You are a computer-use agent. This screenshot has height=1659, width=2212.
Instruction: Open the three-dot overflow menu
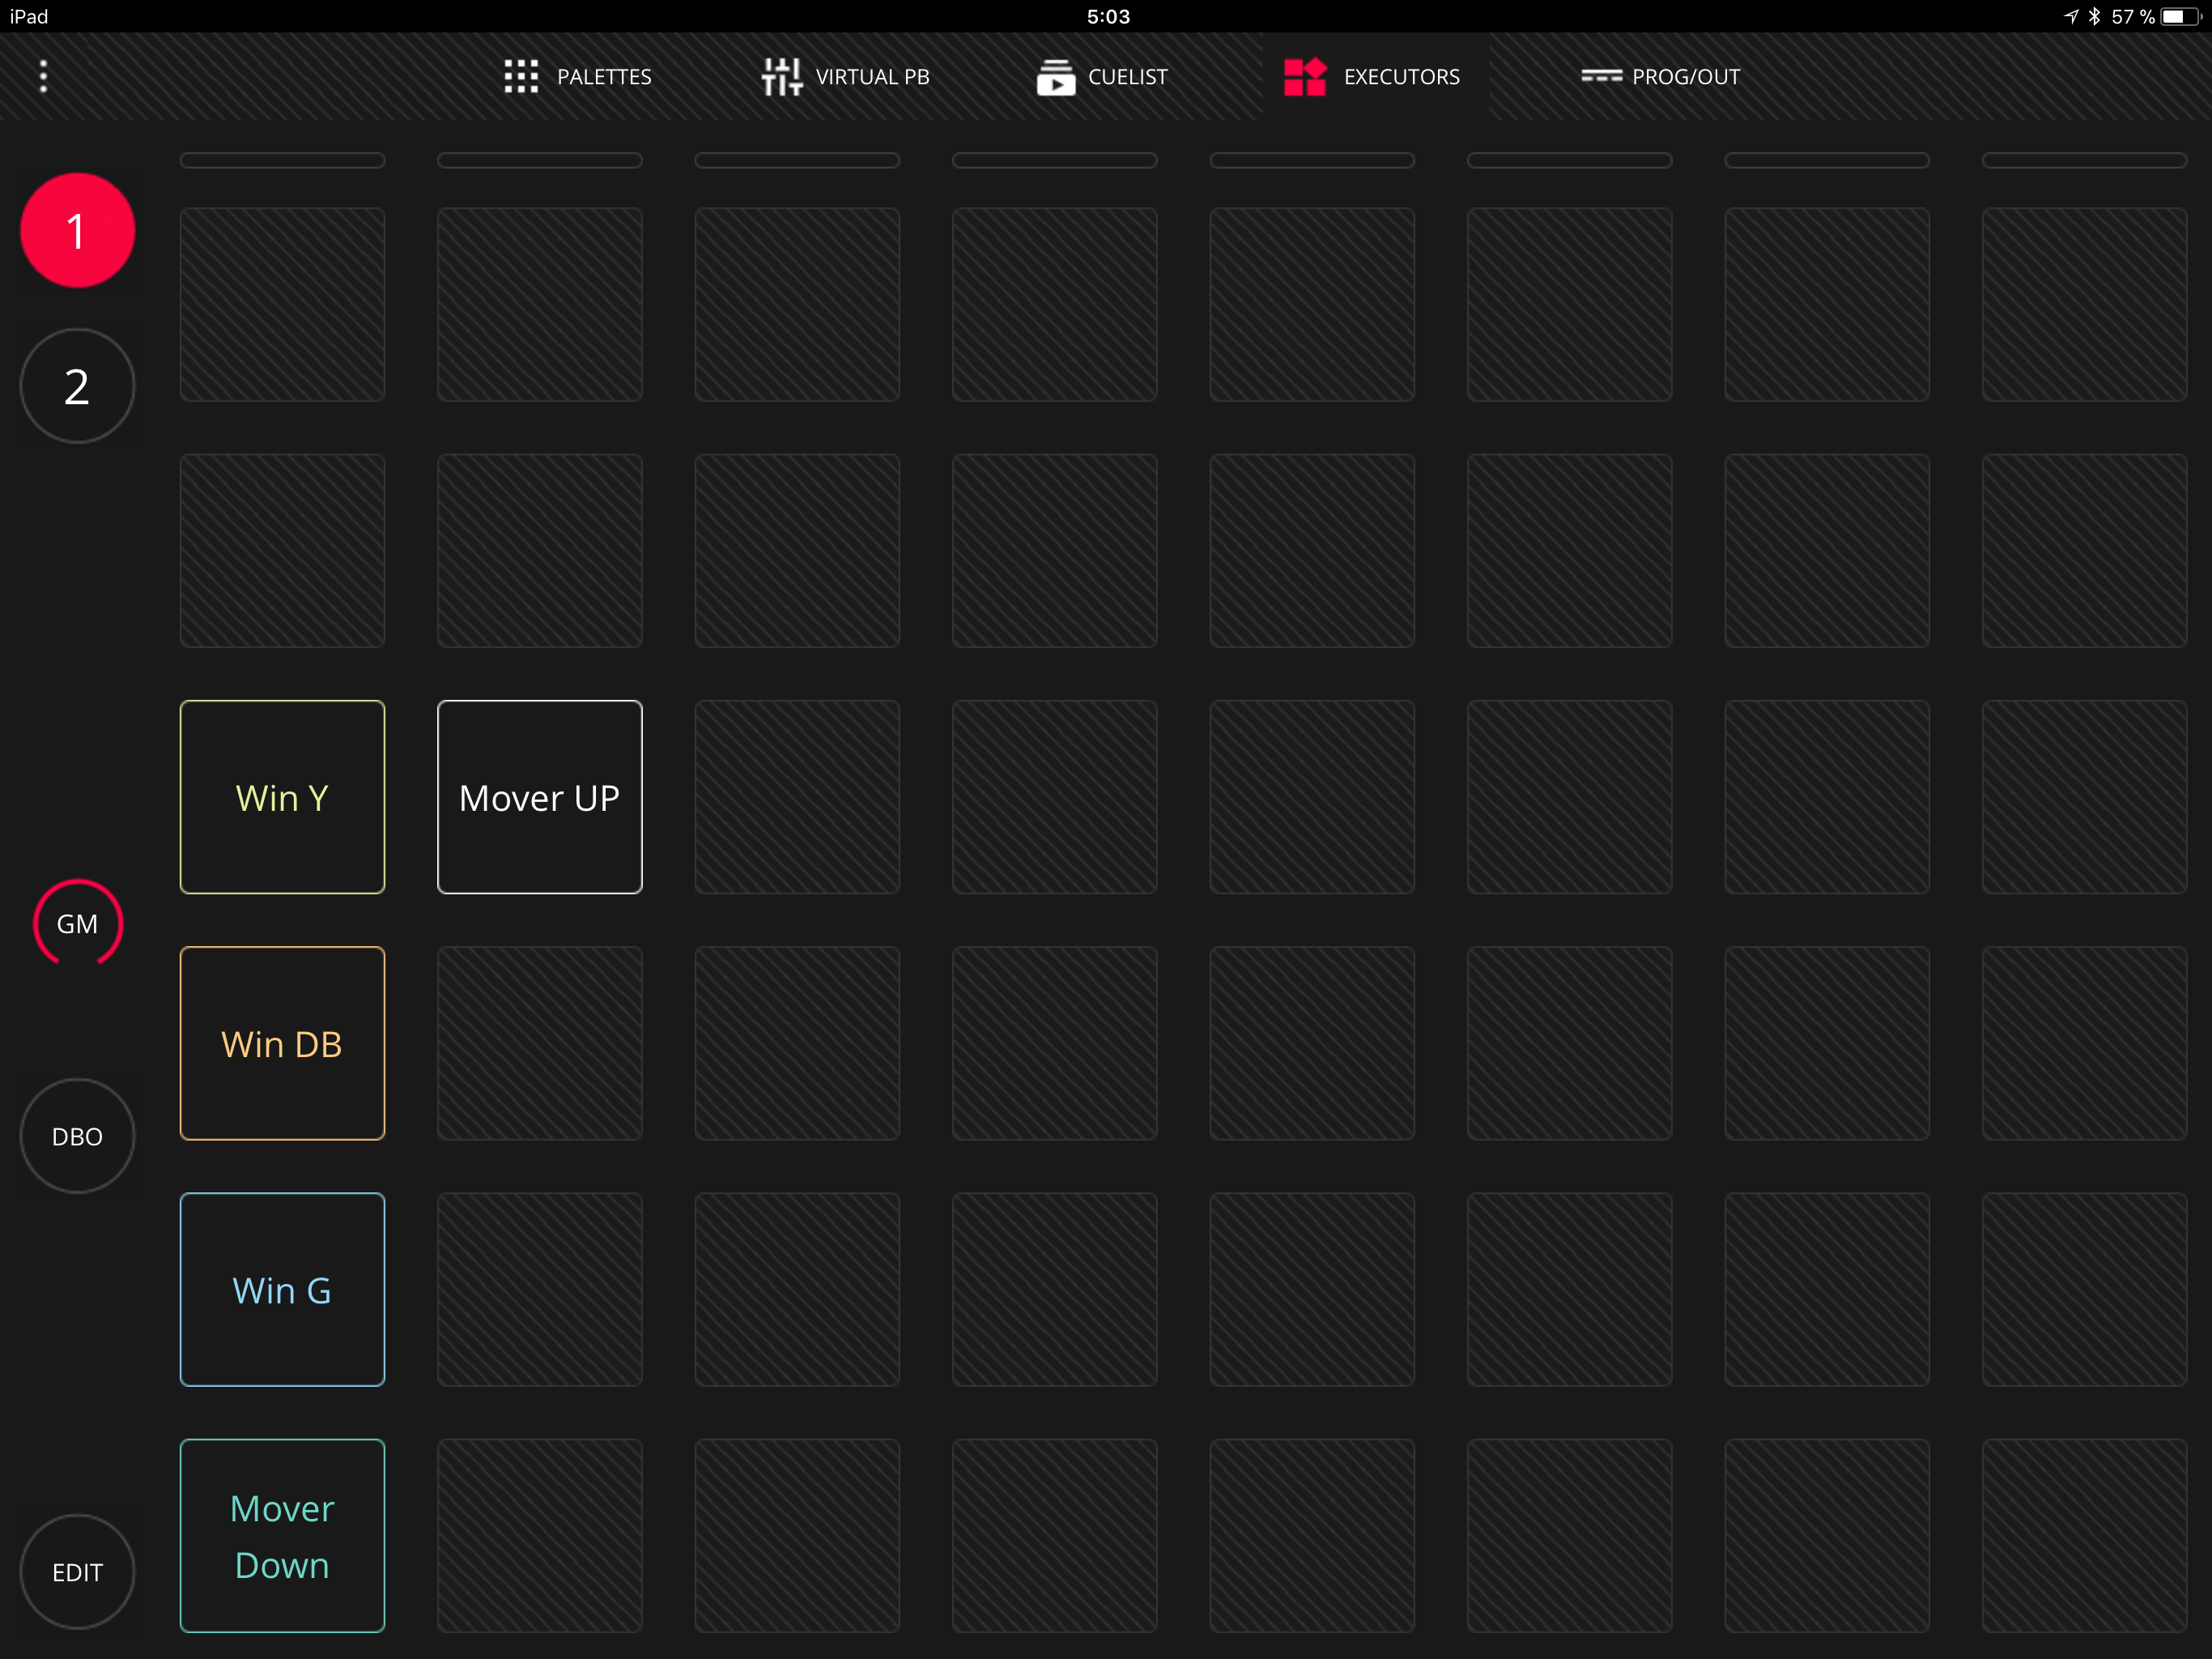point(43,76)
